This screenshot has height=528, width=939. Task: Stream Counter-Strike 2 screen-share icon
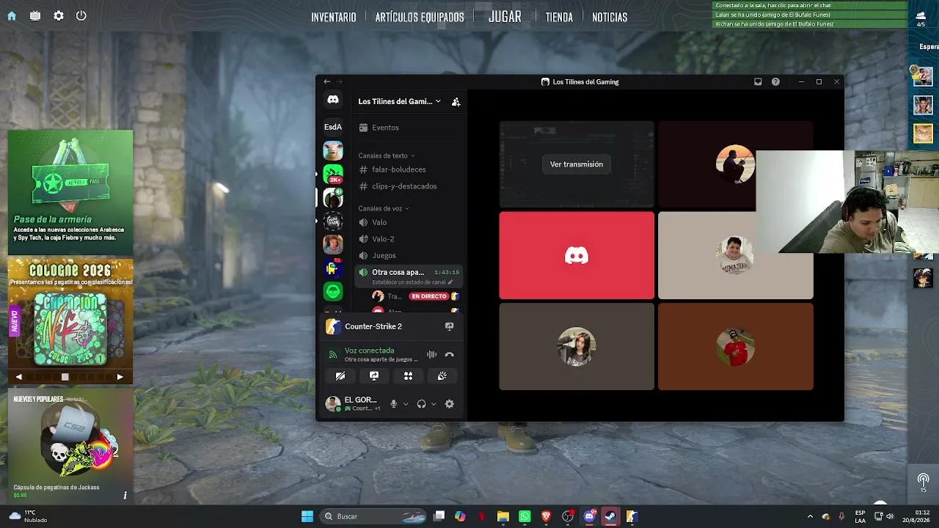click(x=450, y=326)
